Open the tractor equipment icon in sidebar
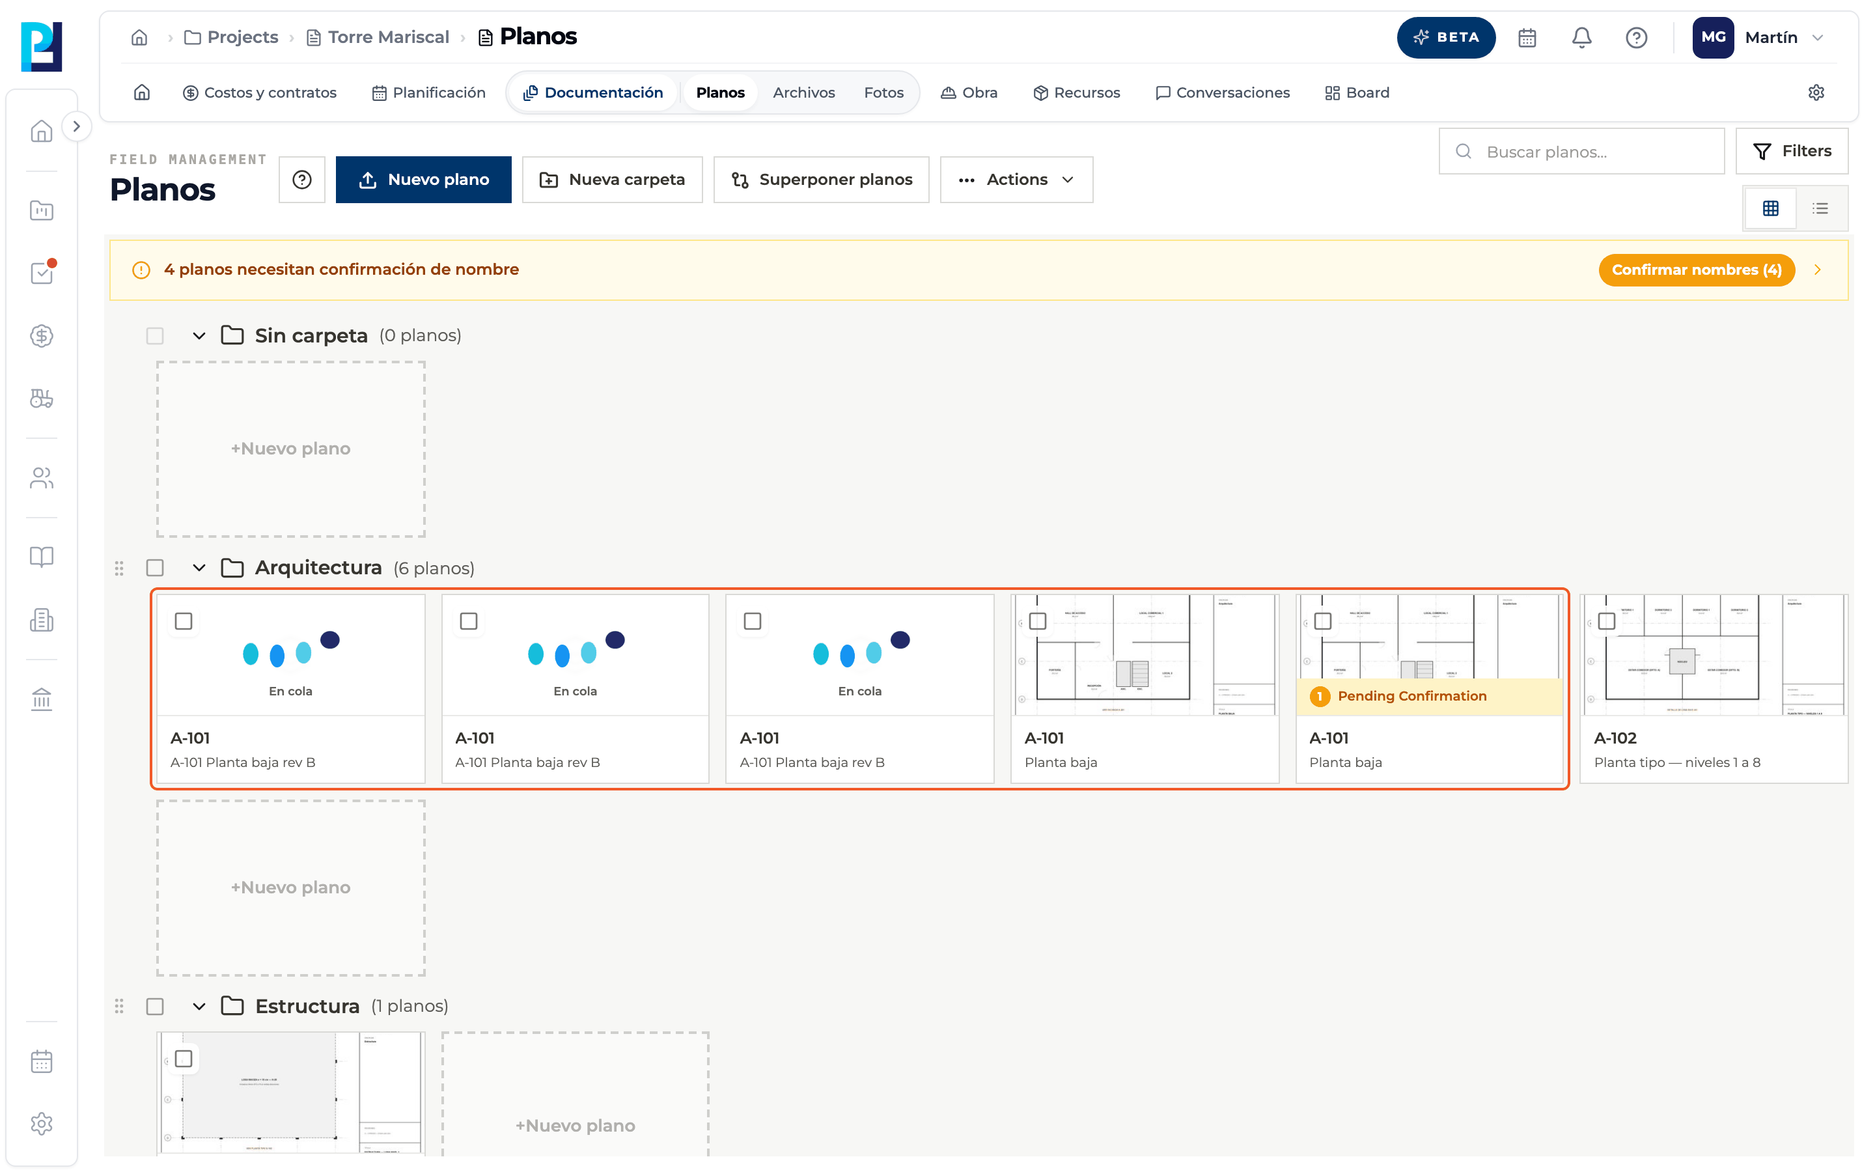 point(42,398)
